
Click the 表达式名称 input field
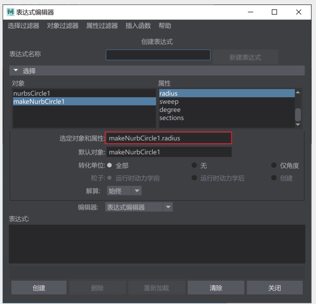[158, 55]
